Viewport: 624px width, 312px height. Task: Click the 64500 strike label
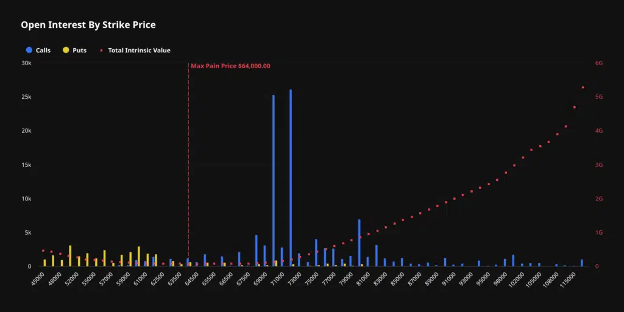(x=192, y=278)
